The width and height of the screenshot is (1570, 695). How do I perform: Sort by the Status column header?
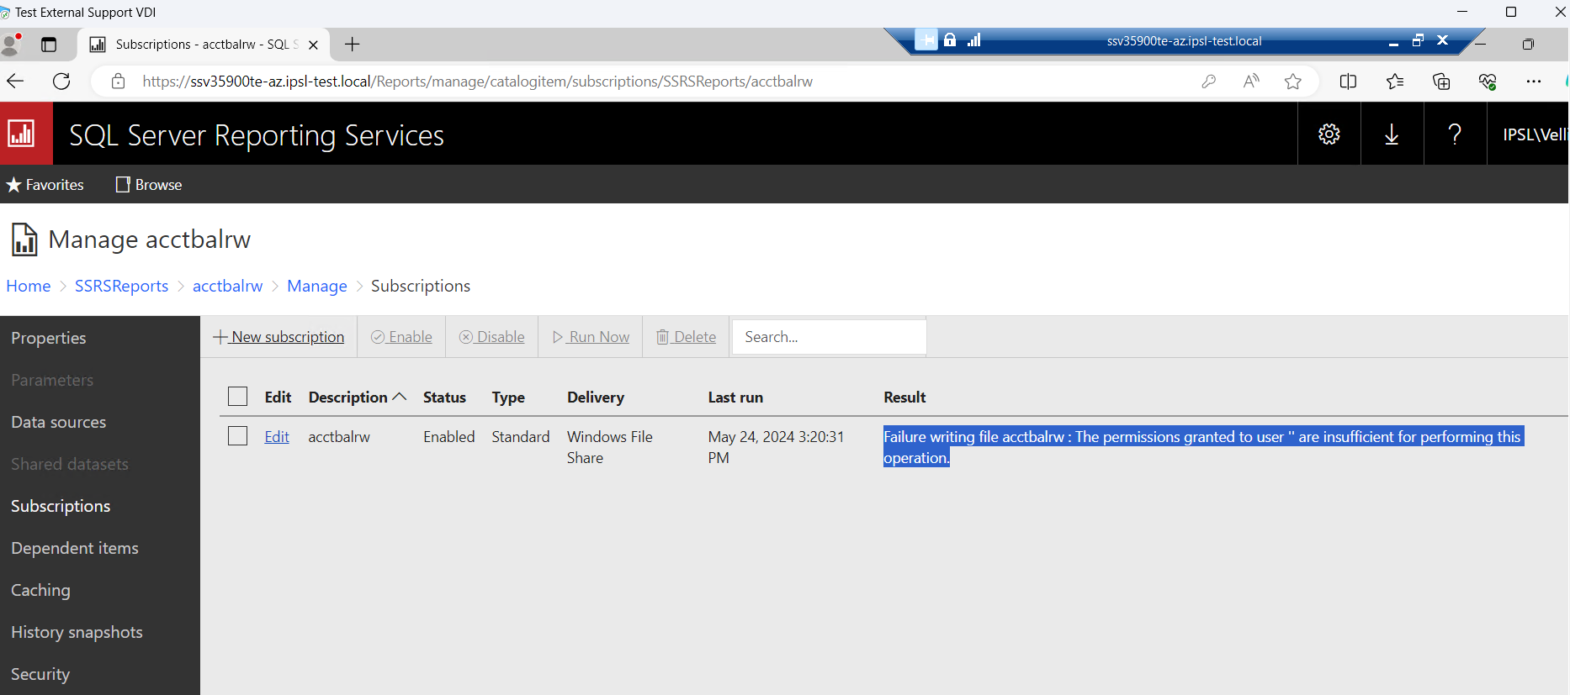(x=444, y=398)
